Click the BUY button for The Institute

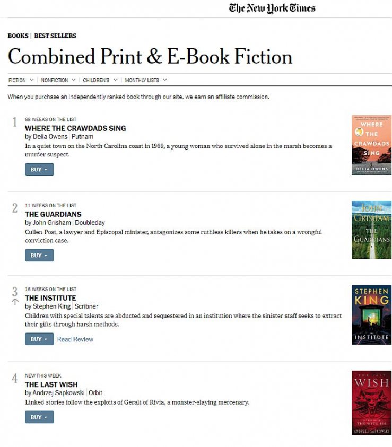click(39, 339)
